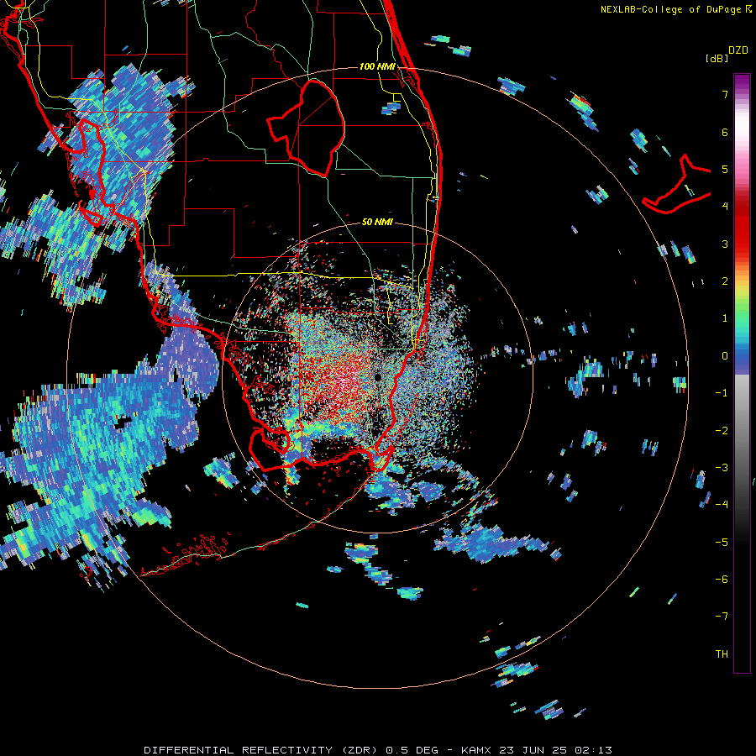756x756 pixels.
Task: Click the 3 value on color scale
Action: coord(725,244)
